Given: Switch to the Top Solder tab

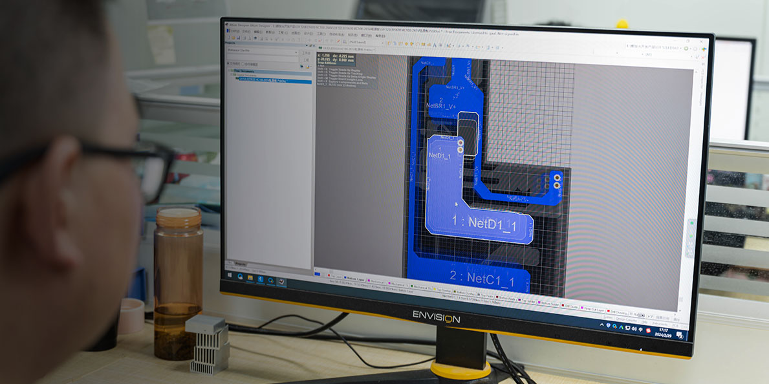Looking at the screenshot, I should coord(526,299).
